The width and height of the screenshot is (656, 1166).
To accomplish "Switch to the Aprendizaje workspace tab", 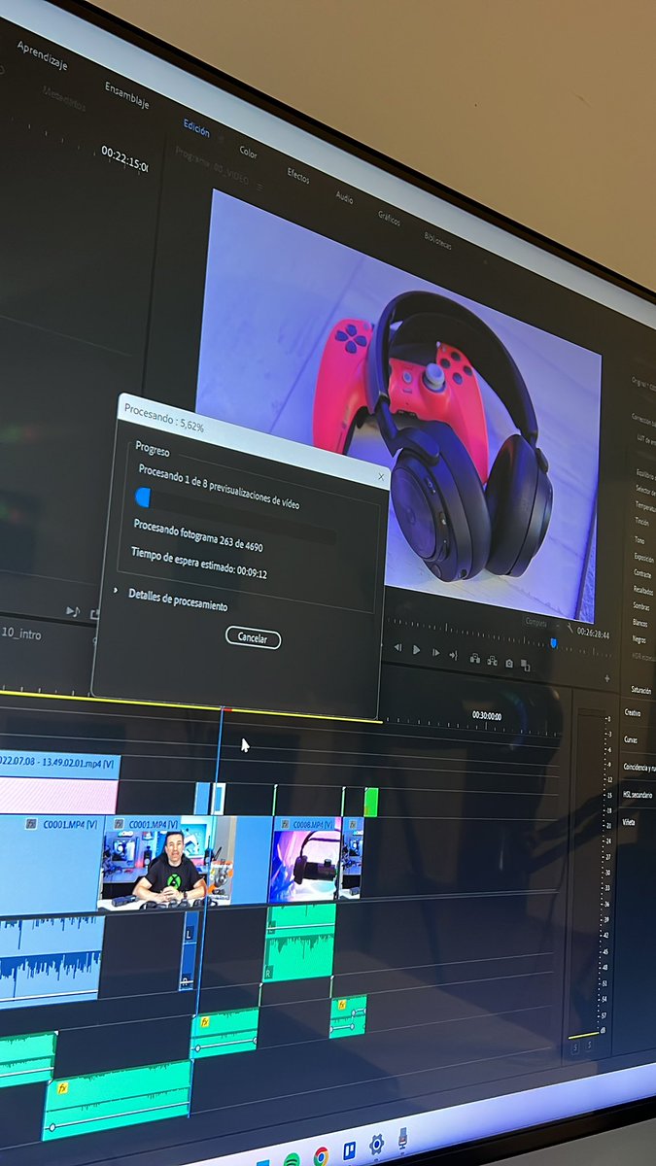I will coord(42,55).
